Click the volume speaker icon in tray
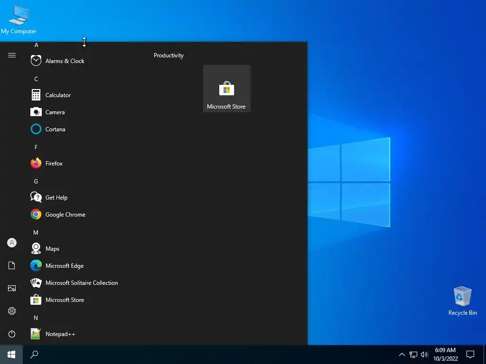 click(424, 355)
